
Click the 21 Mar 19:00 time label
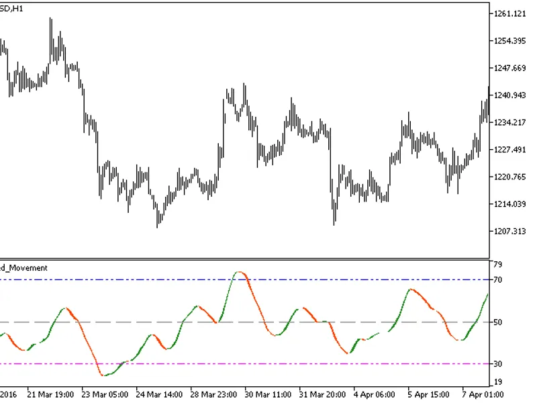point(50,395)
